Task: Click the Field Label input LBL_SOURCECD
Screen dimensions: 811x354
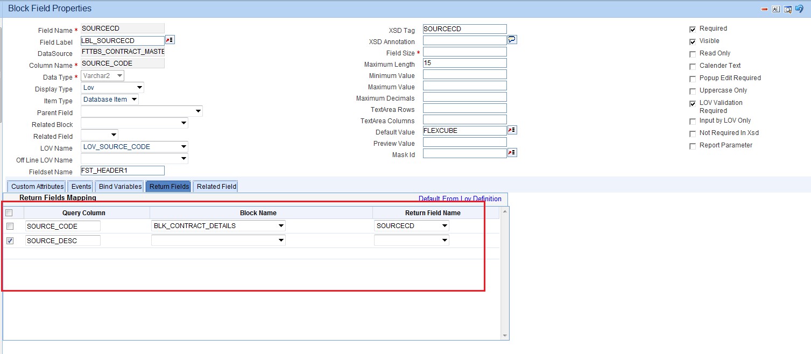Action: point(122,40)
